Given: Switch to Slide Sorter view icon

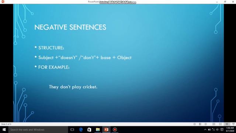Looking at the screenshot, I should [221, 124].
